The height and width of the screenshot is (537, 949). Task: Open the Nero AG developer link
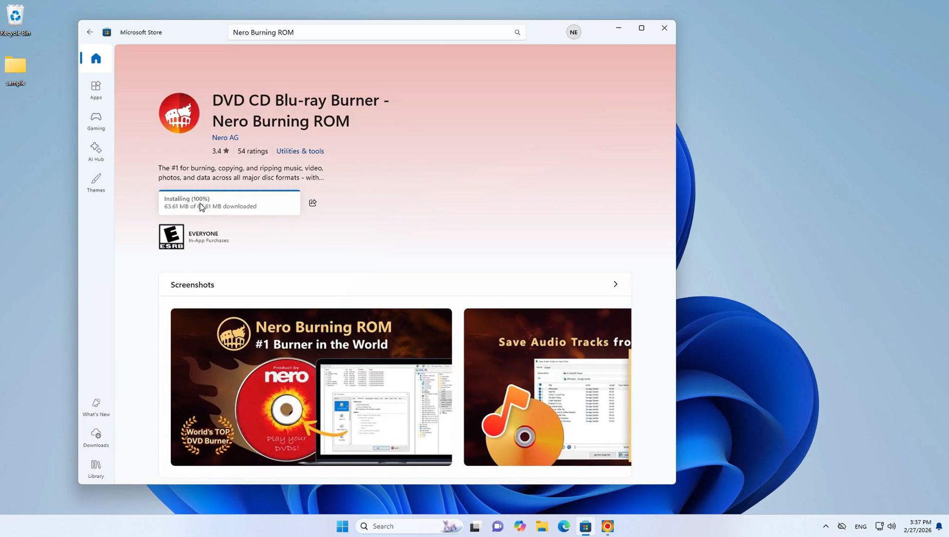tap(225, 137)
